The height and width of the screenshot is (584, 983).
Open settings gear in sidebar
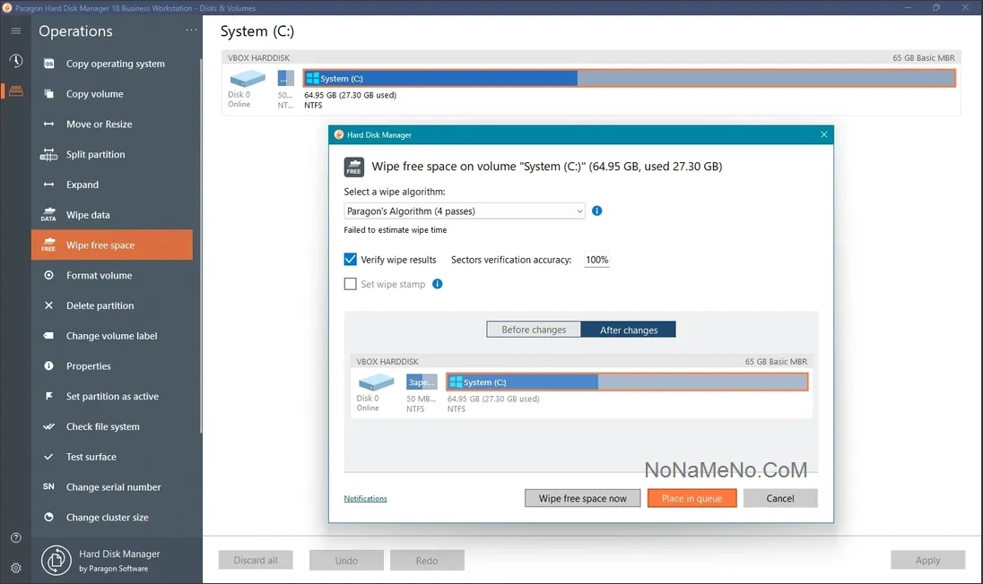[15, 568]
